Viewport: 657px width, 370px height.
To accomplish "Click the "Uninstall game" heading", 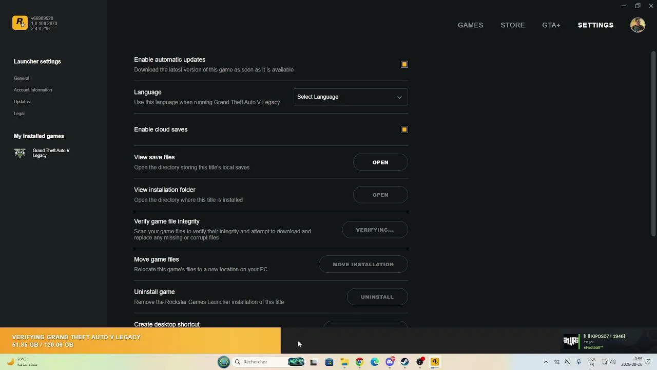I will tap(154, 292).
